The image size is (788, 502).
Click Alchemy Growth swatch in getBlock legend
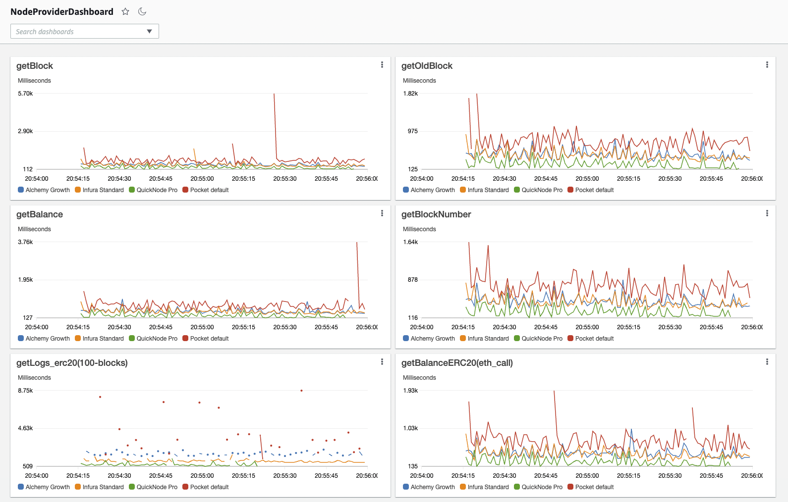(21, 190)
